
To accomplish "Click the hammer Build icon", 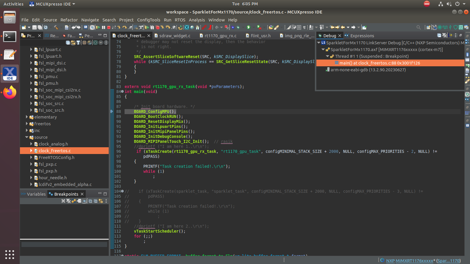I will (x=56, y=27).
